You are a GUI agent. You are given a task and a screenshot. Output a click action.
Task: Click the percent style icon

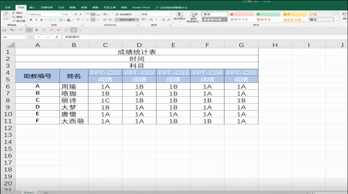coord(151,20)
